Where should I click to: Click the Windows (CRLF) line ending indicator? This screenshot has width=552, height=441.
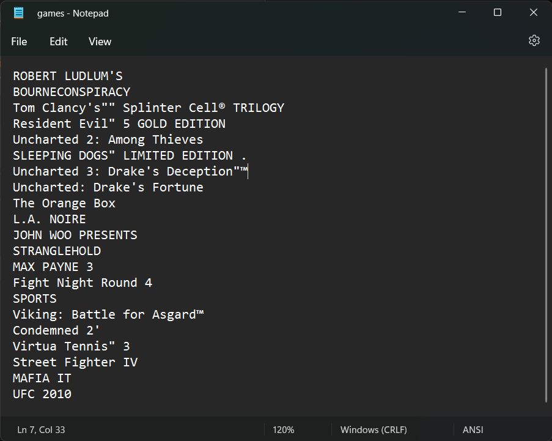pyautogui.click(x=374, y=429)
